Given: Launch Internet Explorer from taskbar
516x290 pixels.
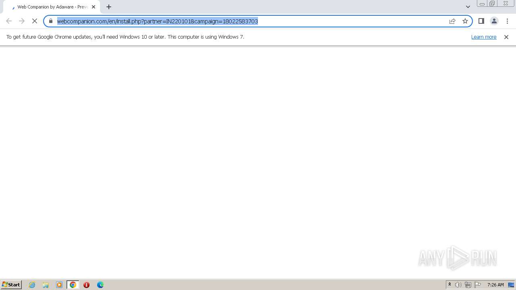Looking at the screenshot, I should coord(32,285).
